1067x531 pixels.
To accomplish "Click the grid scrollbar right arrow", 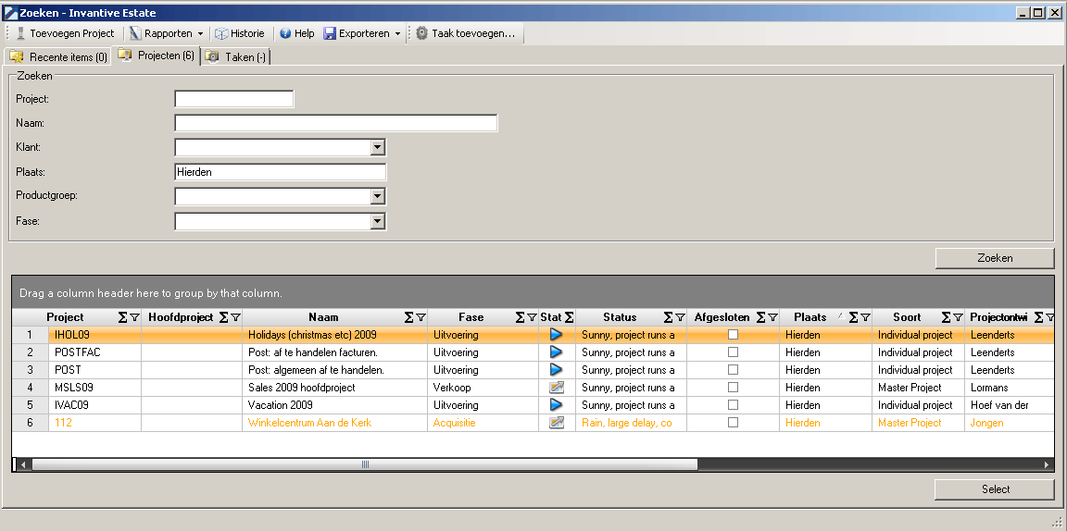I will coord(1047,464).
